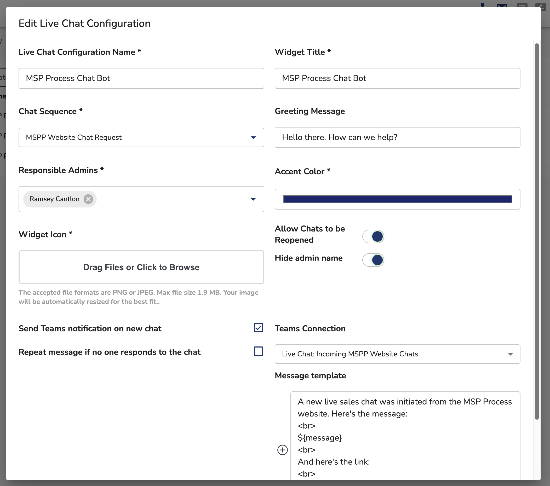Click the envelope icon in top bar
The height and width of the screenshot is (486, 550).
502,5
